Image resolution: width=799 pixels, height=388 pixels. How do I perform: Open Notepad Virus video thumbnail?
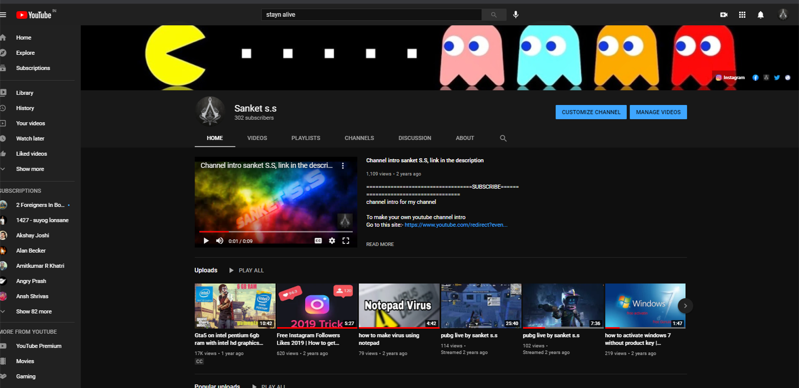point(399,306)
